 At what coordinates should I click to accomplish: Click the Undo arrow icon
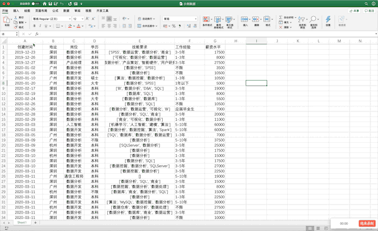62,4
